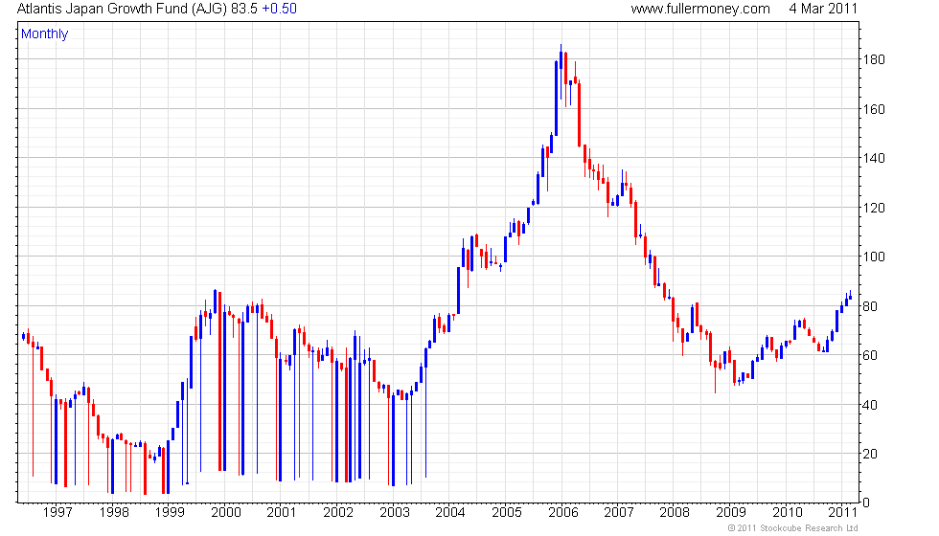Click the 80 price axis label
Screen dimensions: 939x536
870,307
